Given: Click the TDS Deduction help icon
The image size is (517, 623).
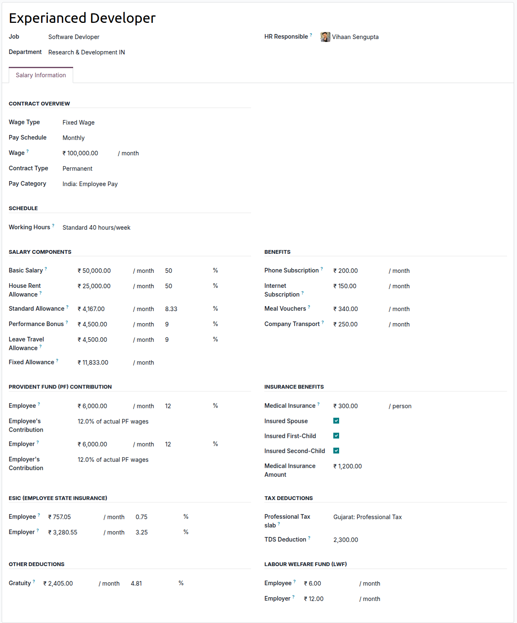Looking at the screenshot, I should pyautogui.click(x=309, y=537).
